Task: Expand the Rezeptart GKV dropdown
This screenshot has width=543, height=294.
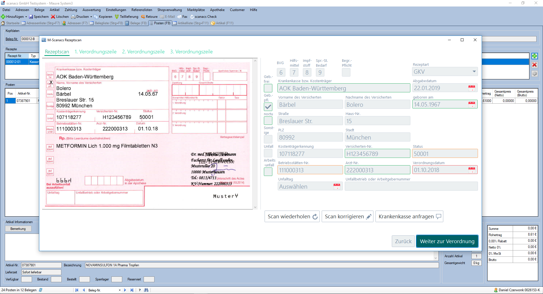Action: pos(474,72)
